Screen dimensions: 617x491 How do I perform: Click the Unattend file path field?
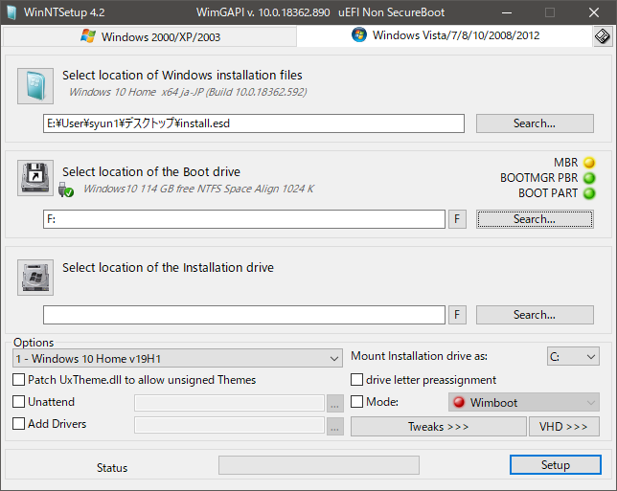(x=229, y=403)
